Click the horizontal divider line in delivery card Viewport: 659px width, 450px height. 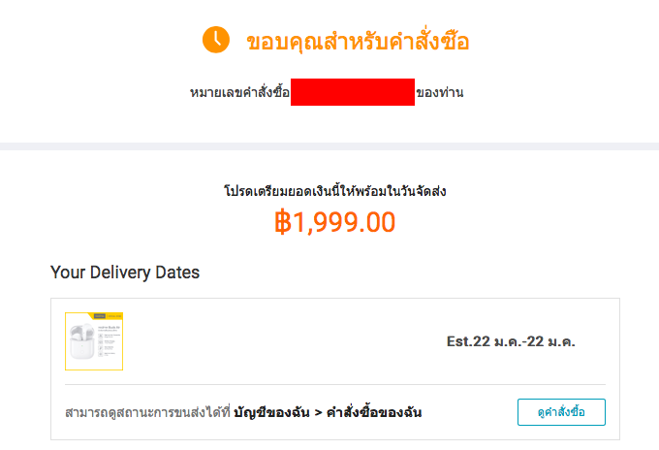click(335, 384)
